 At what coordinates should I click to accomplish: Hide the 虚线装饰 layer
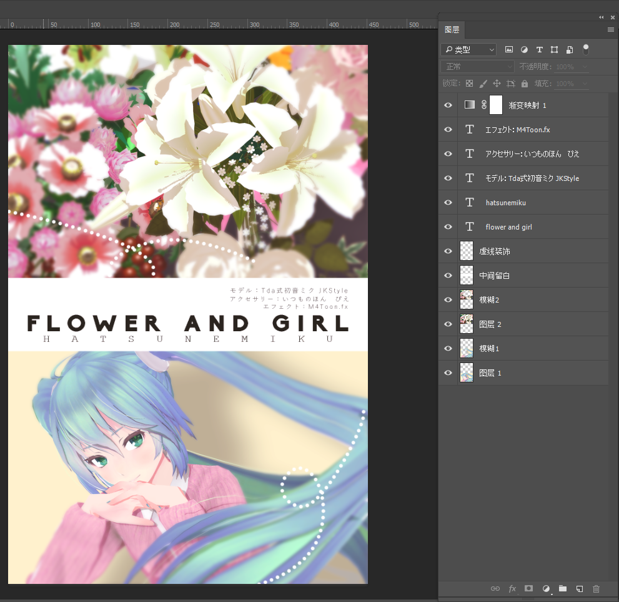448,251
